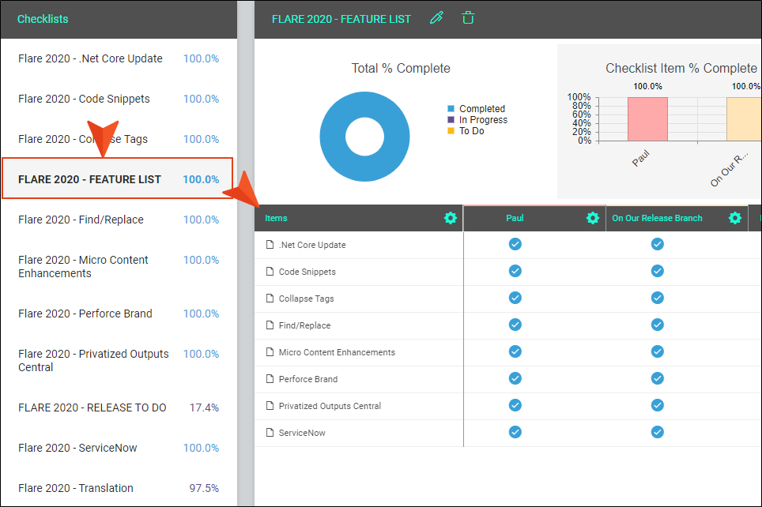Click the Micro Content Enhancements item name
Viewport: 762px width, 507px height.
(337, 352)
